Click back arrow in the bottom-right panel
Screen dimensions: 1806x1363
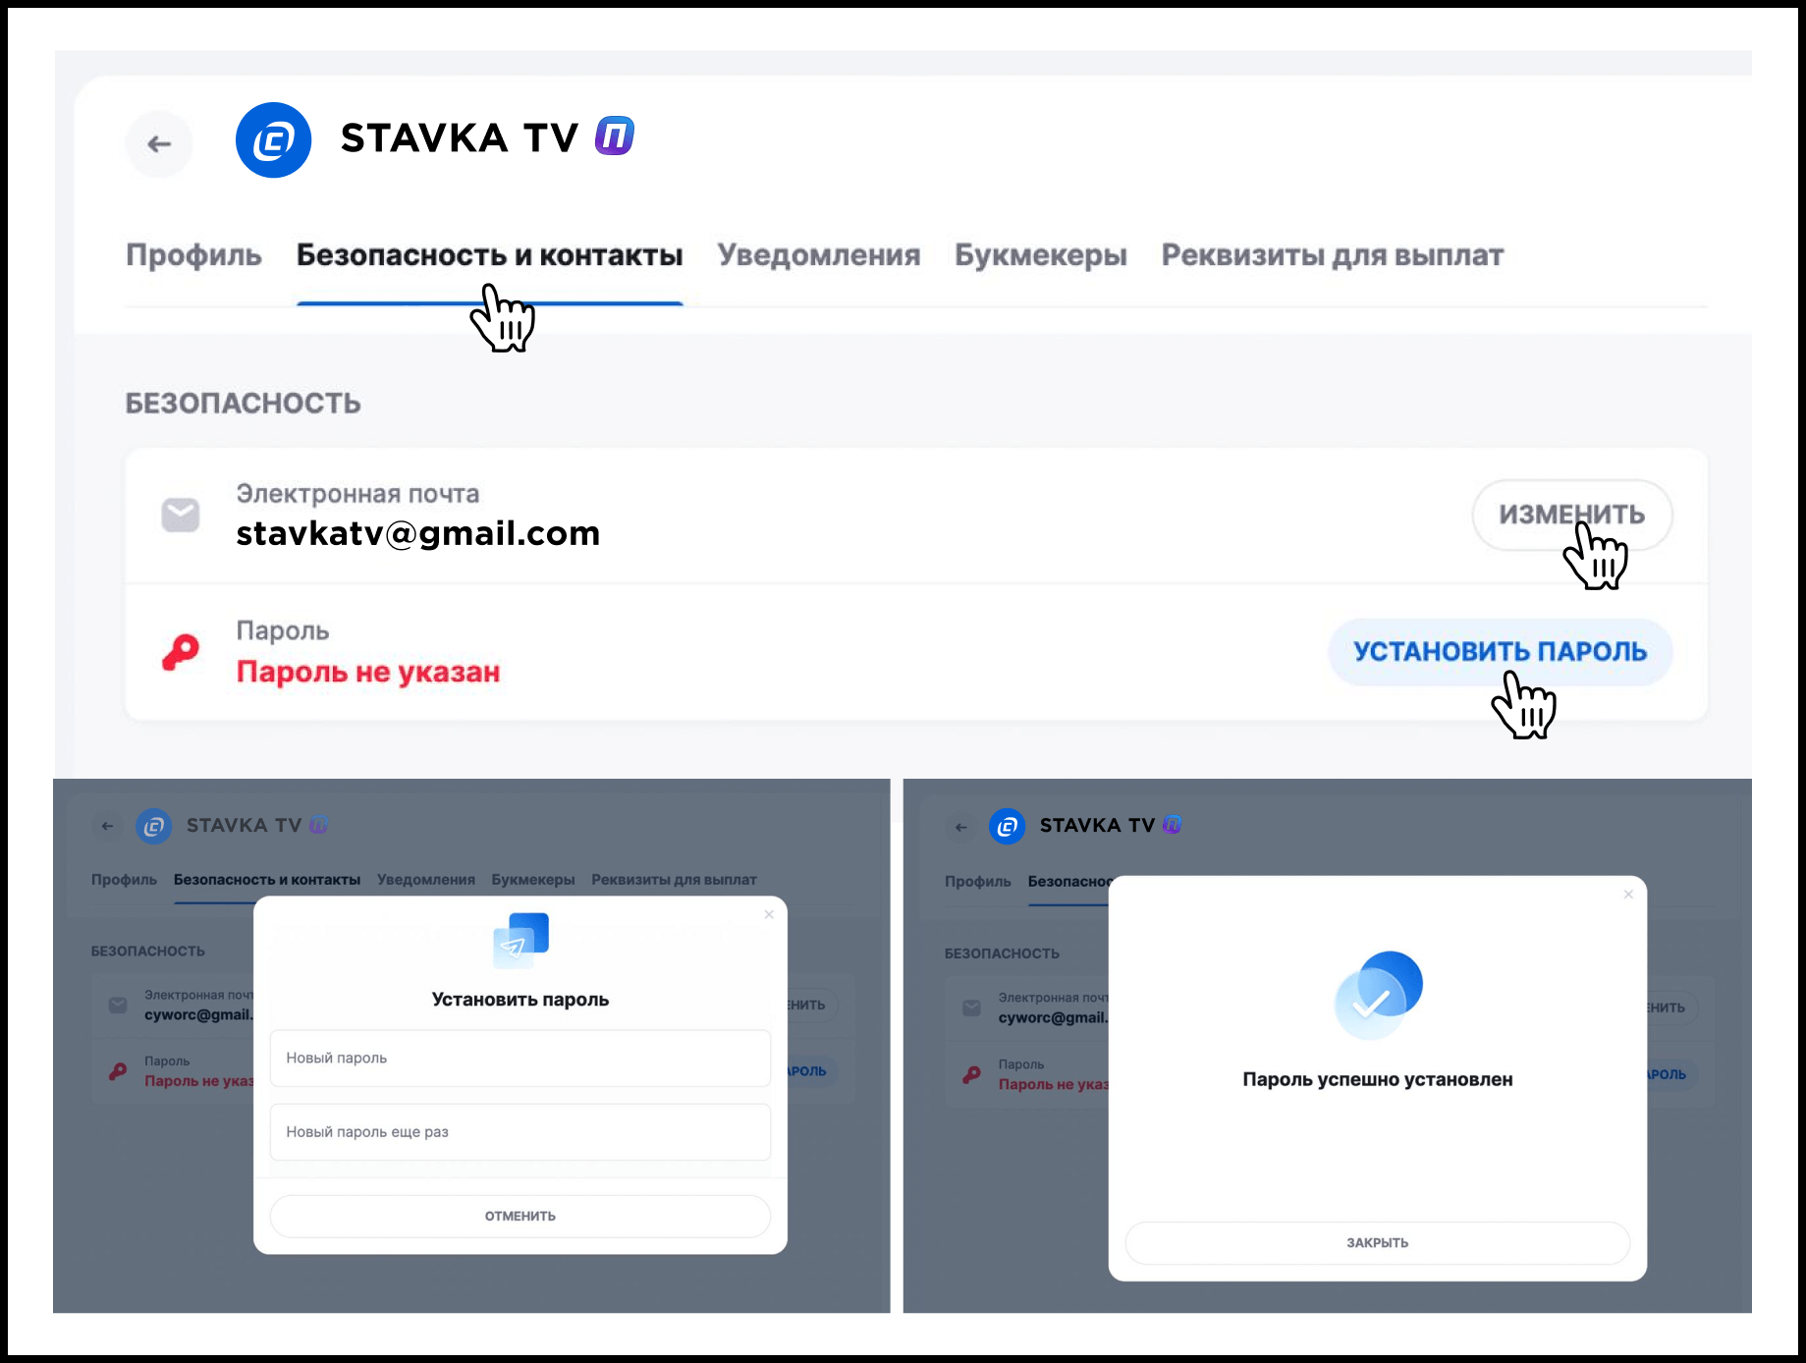pyautogui.click(x=961, y=827)
